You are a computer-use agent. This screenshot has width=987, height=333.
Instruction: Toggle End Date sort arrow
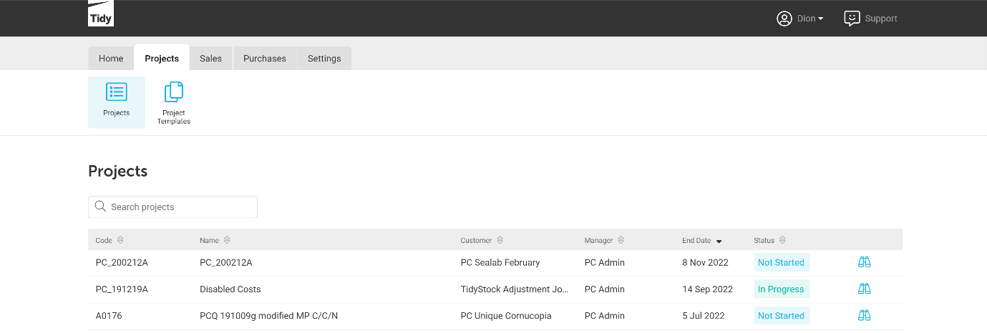(x=719, y=241)
